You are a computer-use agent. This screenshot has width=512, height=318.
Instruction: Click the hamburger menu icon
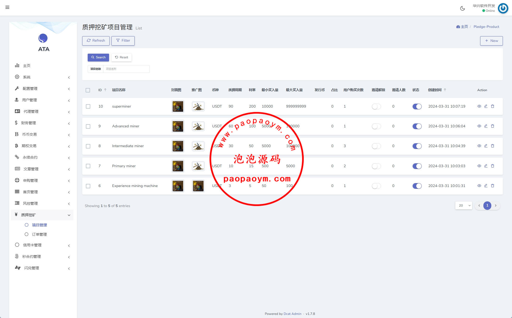7,7
